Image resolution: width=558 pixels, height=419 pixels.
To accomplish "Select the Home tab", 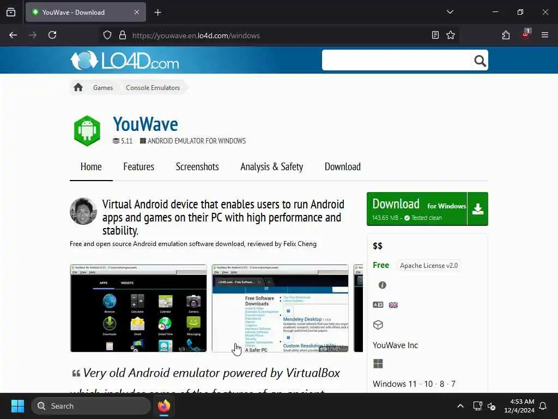I will (91, 167).
